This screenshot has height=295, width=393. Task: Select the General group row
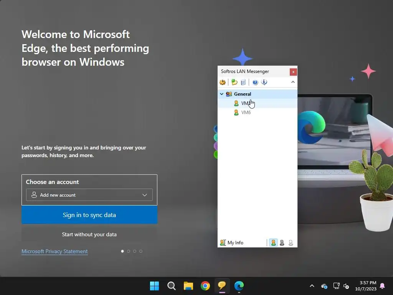pos(258,94)
